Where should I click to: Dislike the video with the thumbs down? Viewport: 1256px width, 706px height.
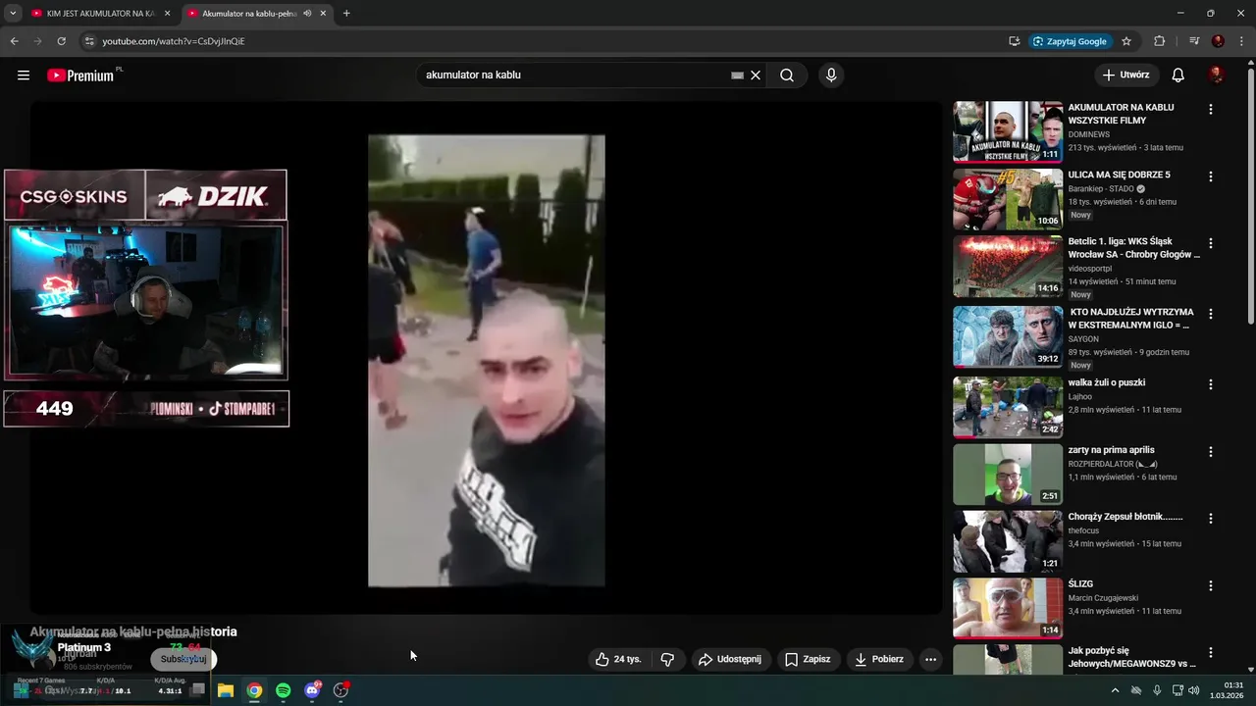[x=667, y=660]
